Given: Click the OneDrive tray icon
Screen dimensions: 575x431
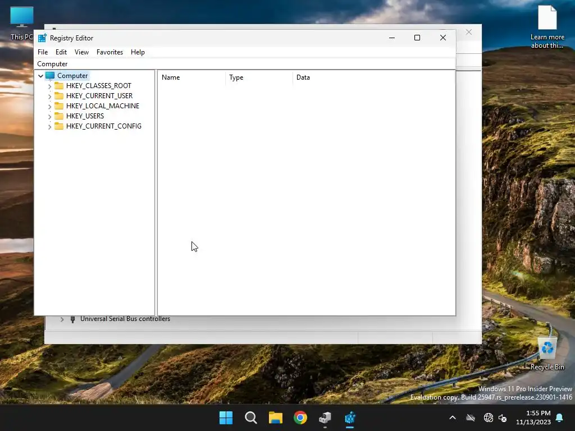Looking at the screenshot, I should [471, 418].
